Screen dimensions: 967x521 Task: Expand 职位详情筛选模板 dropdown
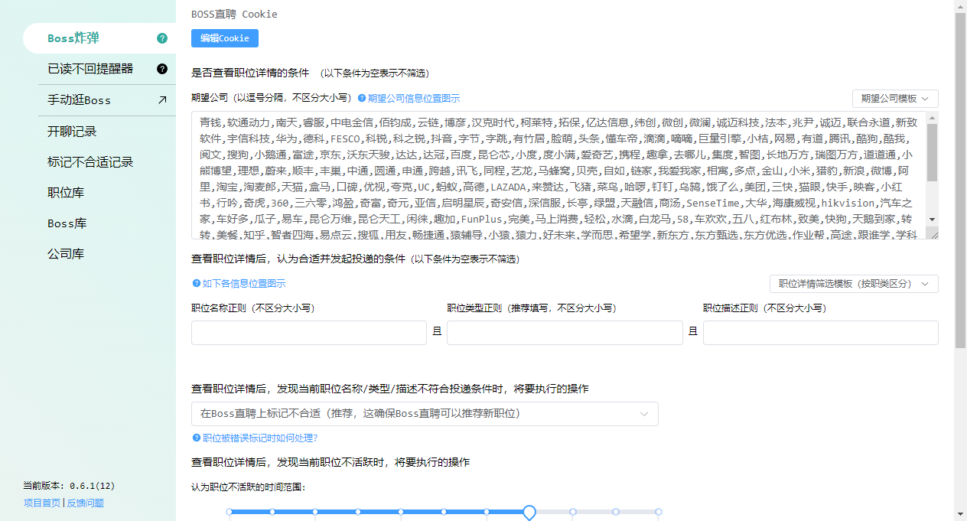[x=853, y=284]
